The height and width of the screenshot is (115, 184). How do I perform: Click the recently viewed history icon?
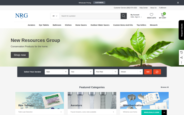coord(182,52)
